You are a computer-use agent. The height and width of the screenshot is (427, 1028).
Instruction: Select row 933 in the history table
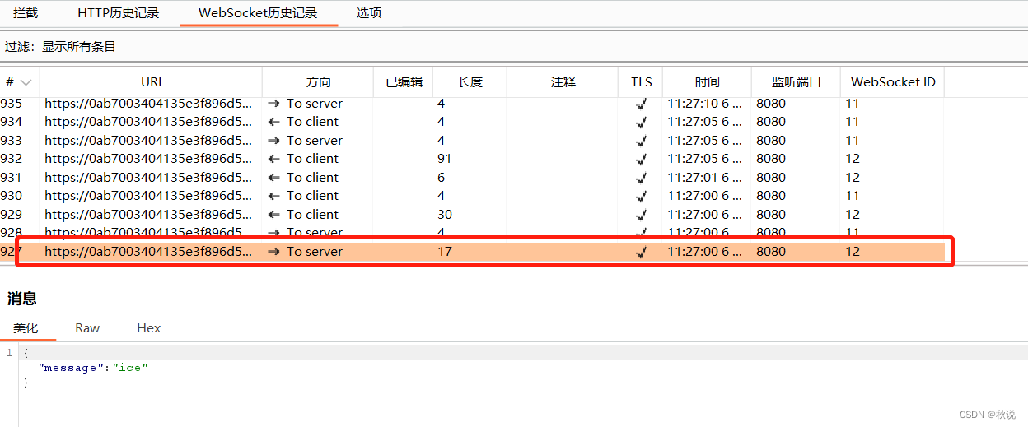pos(472,141)
